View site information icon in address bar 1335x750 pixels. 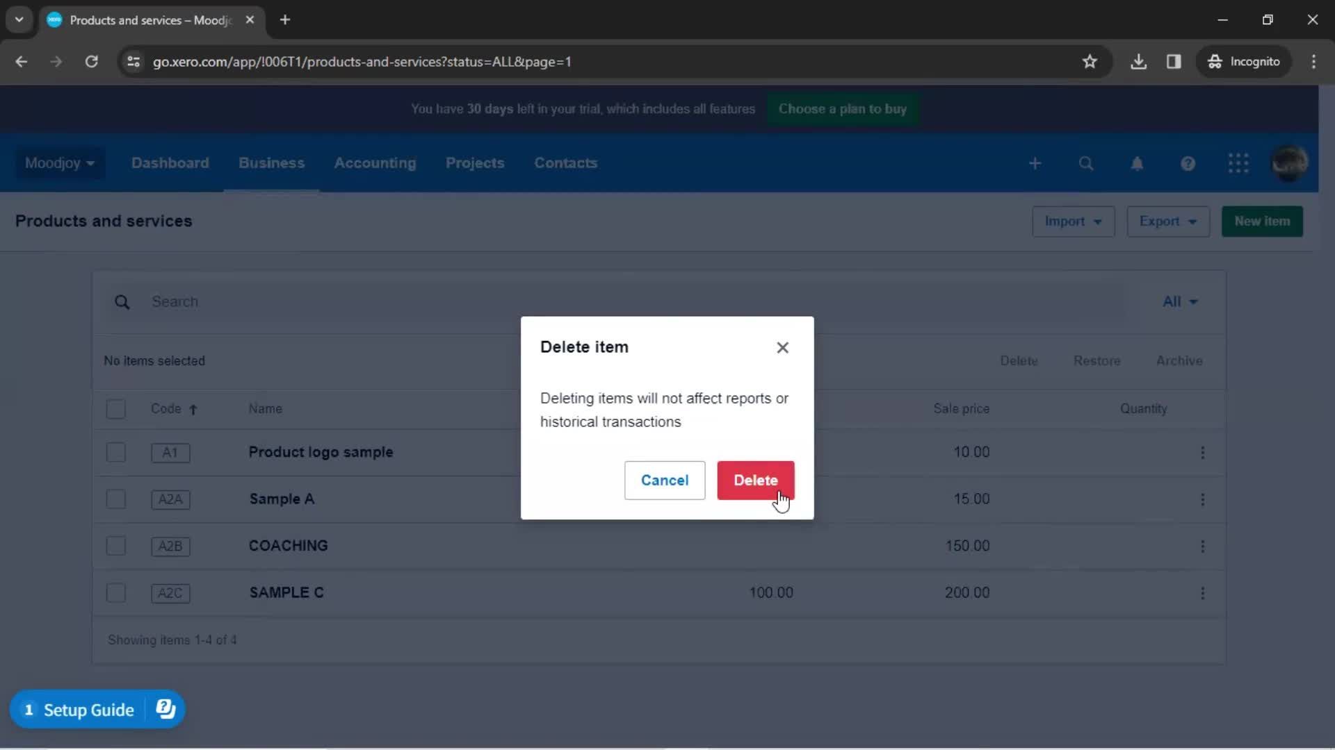(x=133, y=62)
